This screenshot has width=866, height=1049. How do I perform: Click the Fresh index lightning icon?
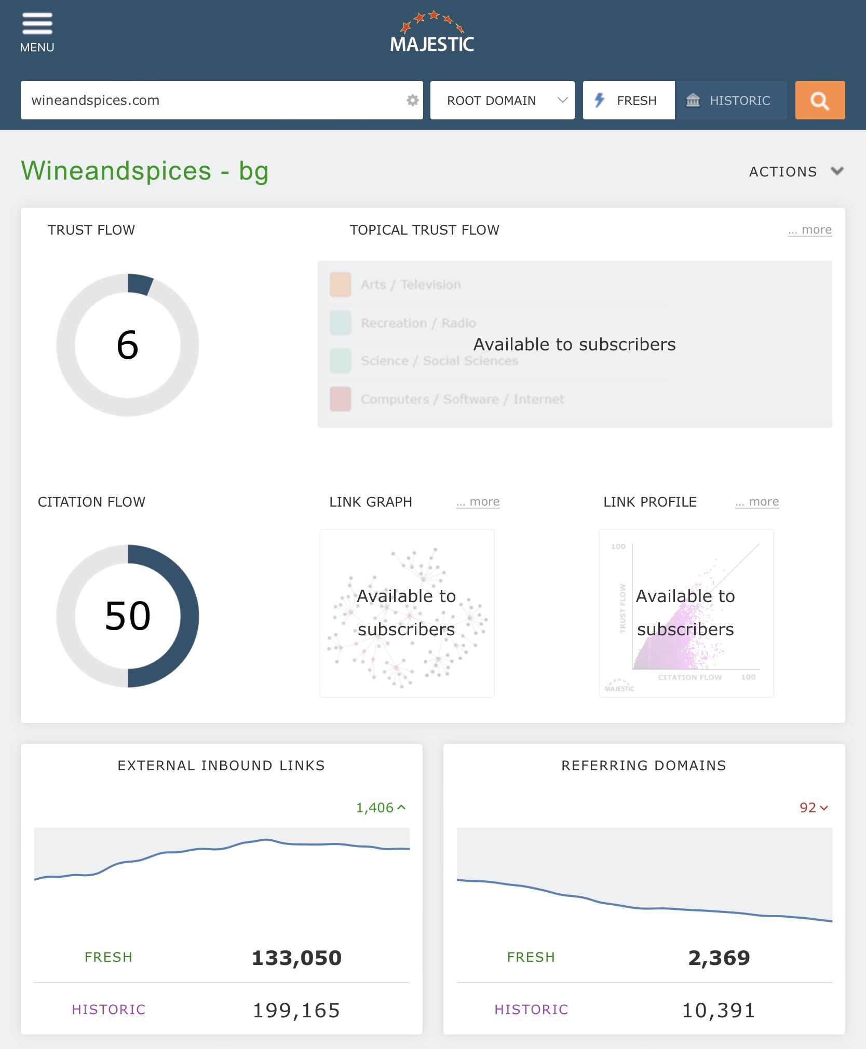click(x=600, y=100)
